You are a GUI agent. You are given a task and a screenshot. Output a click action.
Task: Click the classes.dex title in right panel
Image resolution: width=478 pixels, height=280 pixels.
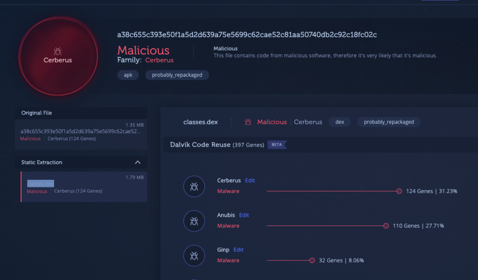pyautogui.click(x=201, y=122)
